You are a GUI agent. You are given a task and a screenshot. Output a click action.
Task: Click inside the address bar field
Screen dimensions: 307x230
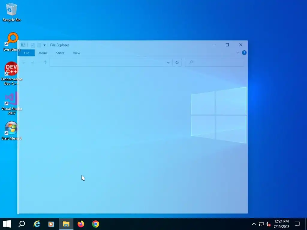107,62
